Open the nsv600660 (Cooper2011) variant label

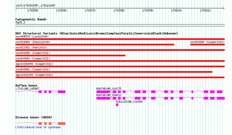(x=33, y=58)
